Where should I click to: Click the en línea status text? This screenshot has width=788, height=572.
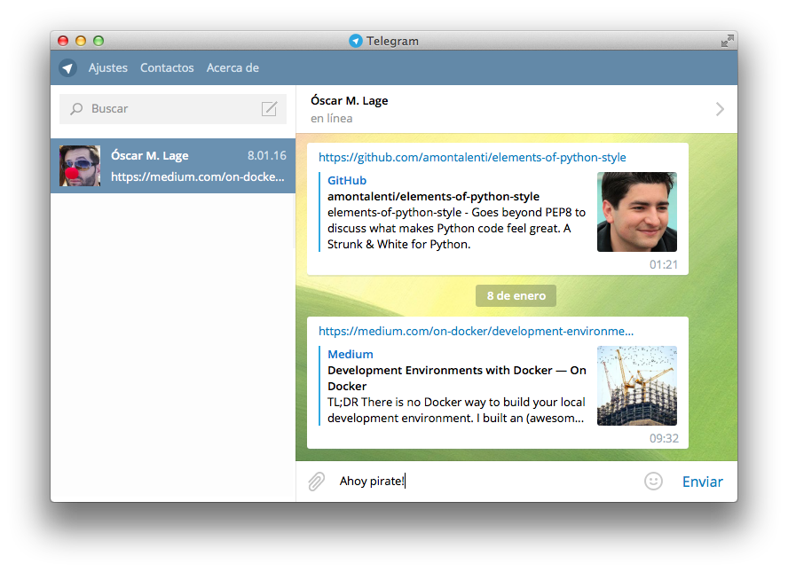[x=332, y=119]
